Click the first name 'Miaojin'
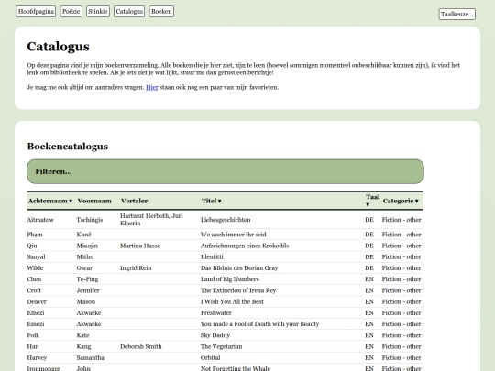Screen dimensions: 495x371 click(87, 246)
